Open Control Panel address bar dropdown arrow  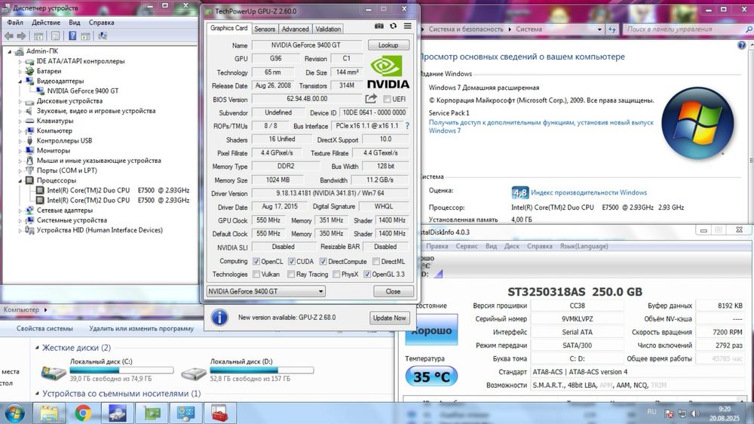tap(599, 29)
